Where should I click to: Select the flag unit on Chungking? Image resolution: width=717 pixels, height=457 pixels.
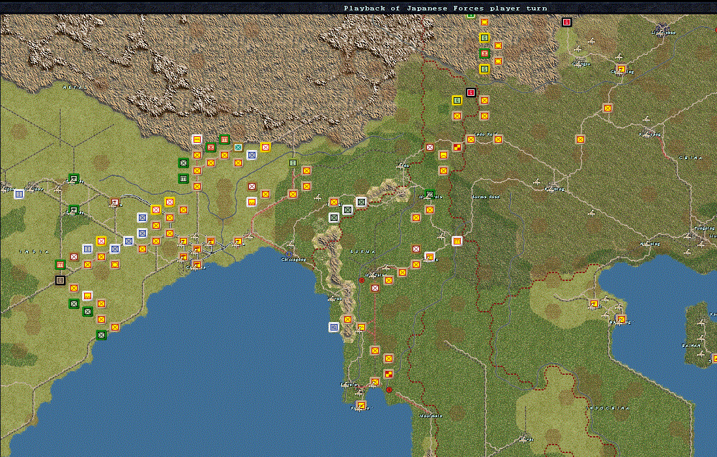pos(621,70)
